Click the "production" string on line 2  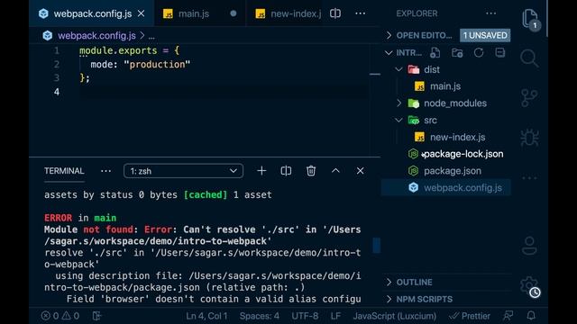[157, 65]
